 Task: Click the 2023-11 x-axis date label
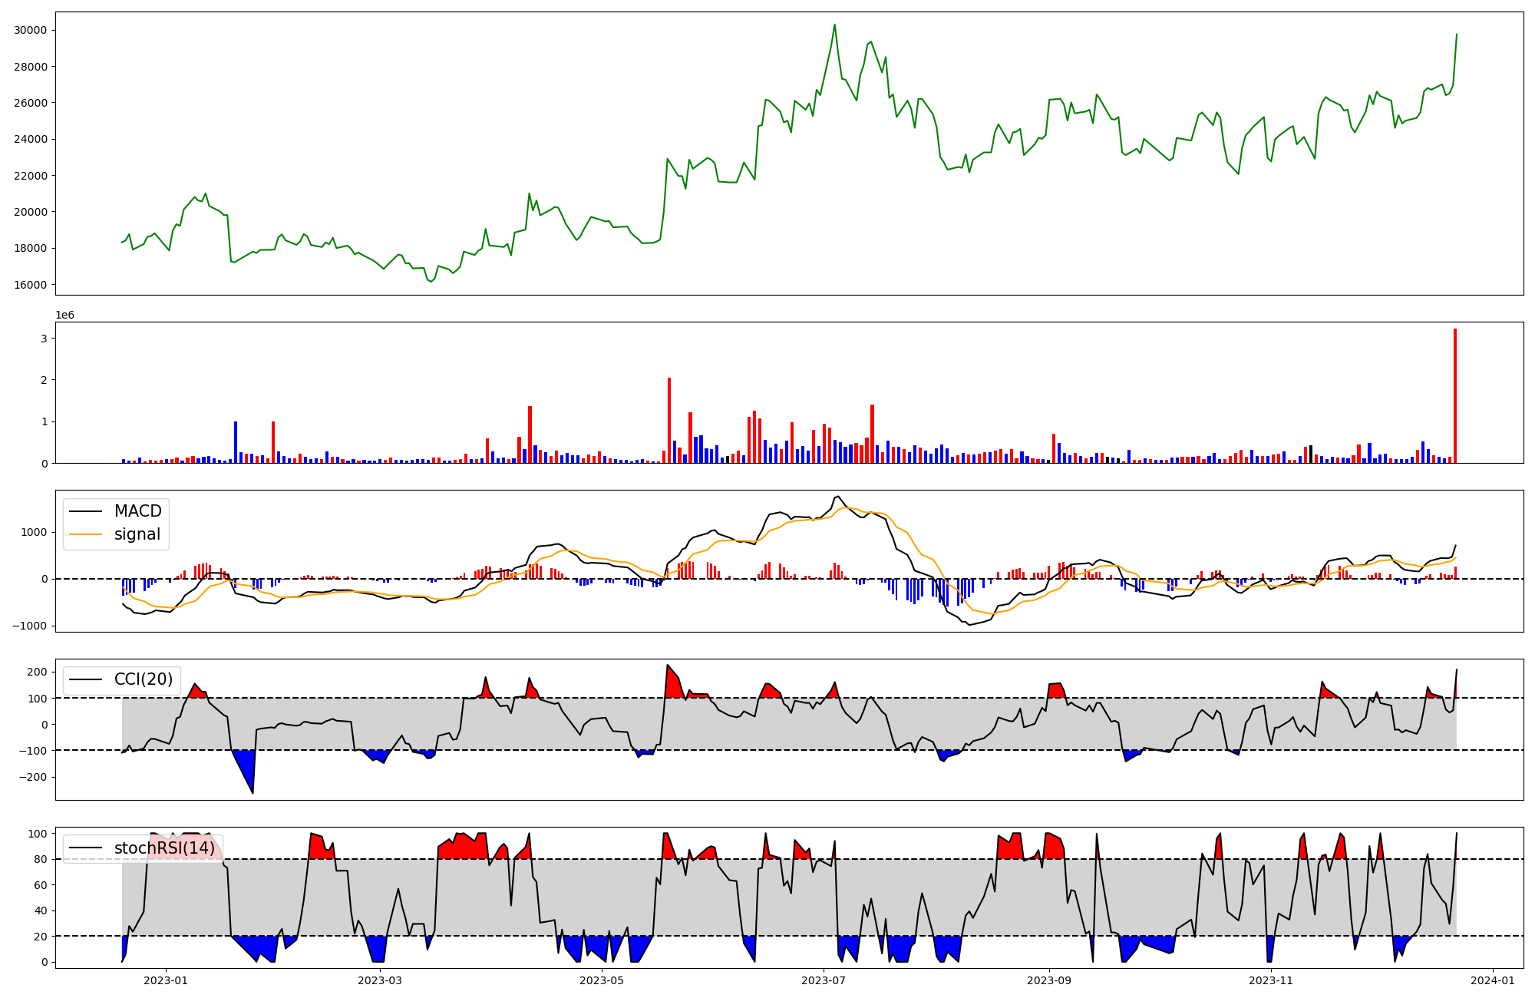tap(1271, 980)
